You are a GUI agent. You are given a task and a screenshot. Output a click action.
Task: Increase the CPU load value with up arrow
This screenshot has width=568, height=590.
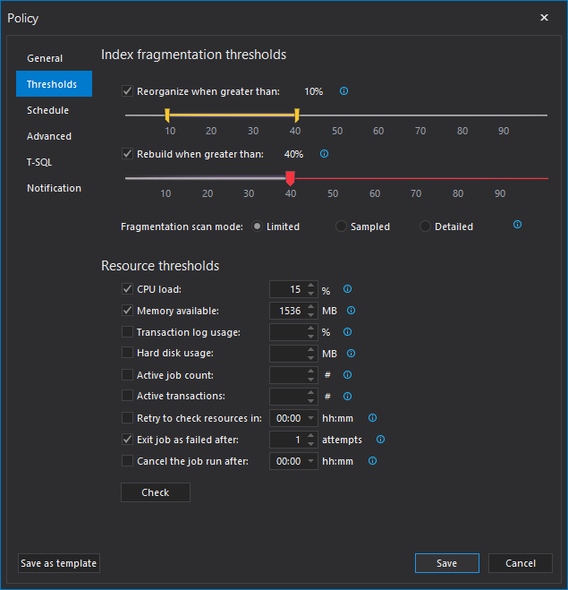point(310,286)
